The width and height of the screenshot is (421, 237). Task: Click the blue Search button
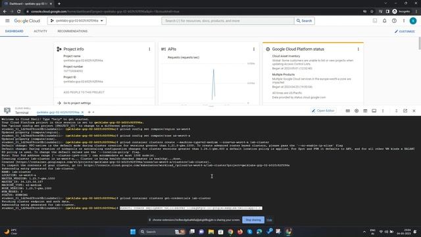(x=304, y=20)
